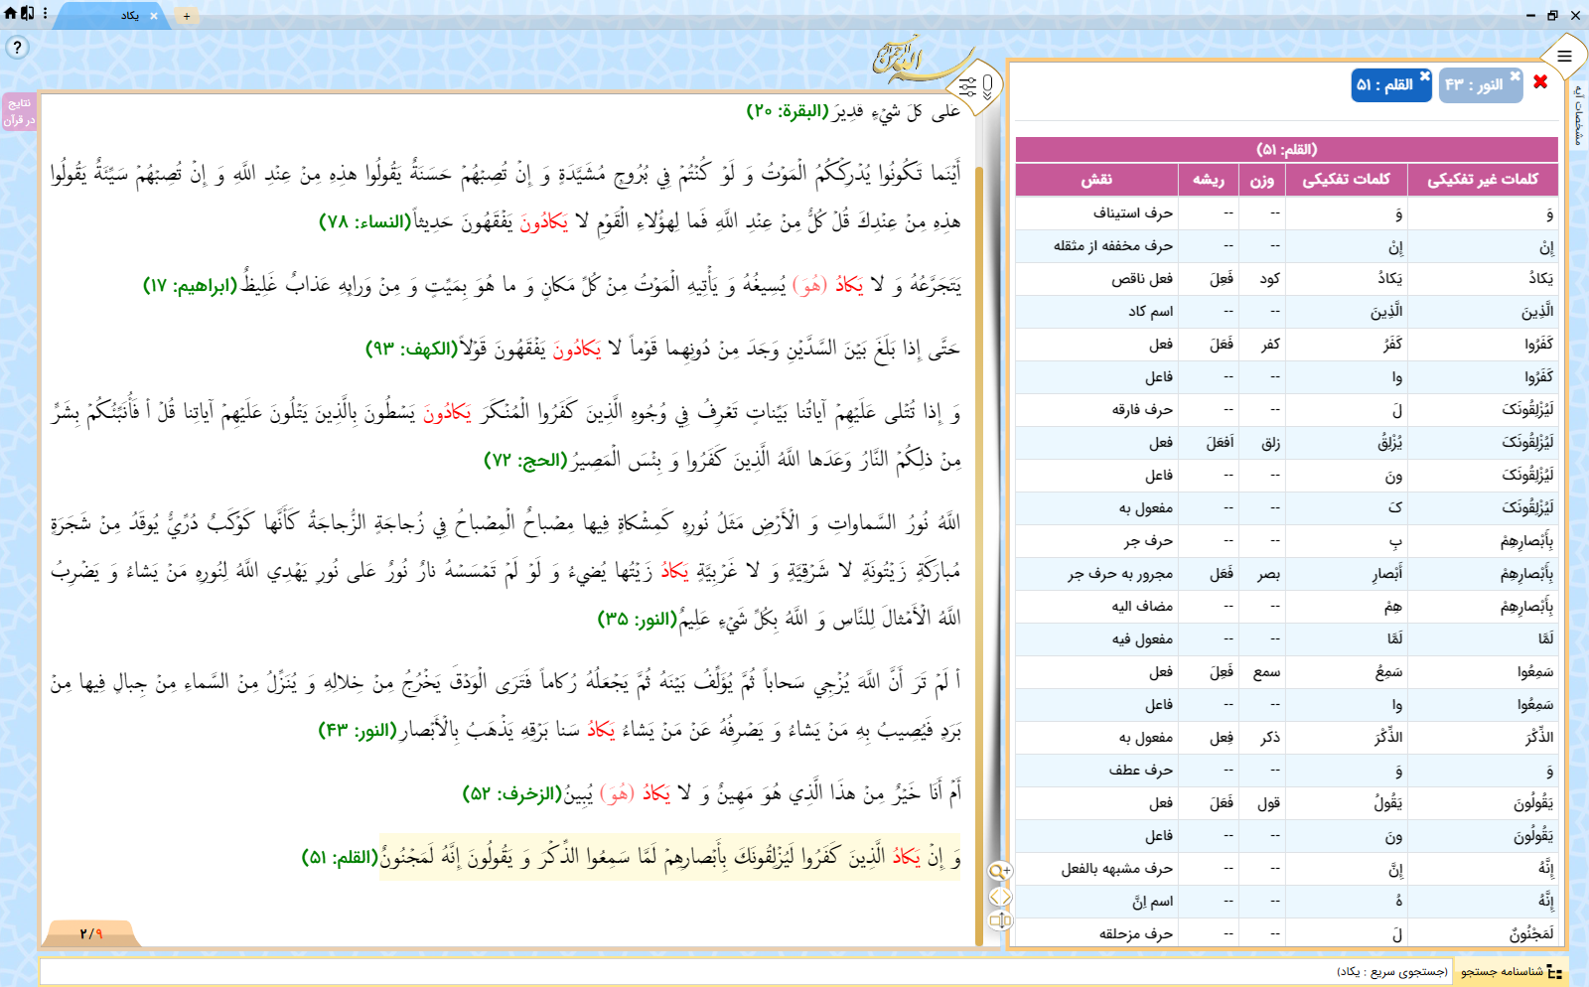Click the scroll-down marker icon beside sliders
The image size is (1589, 987).
point(987,87)
